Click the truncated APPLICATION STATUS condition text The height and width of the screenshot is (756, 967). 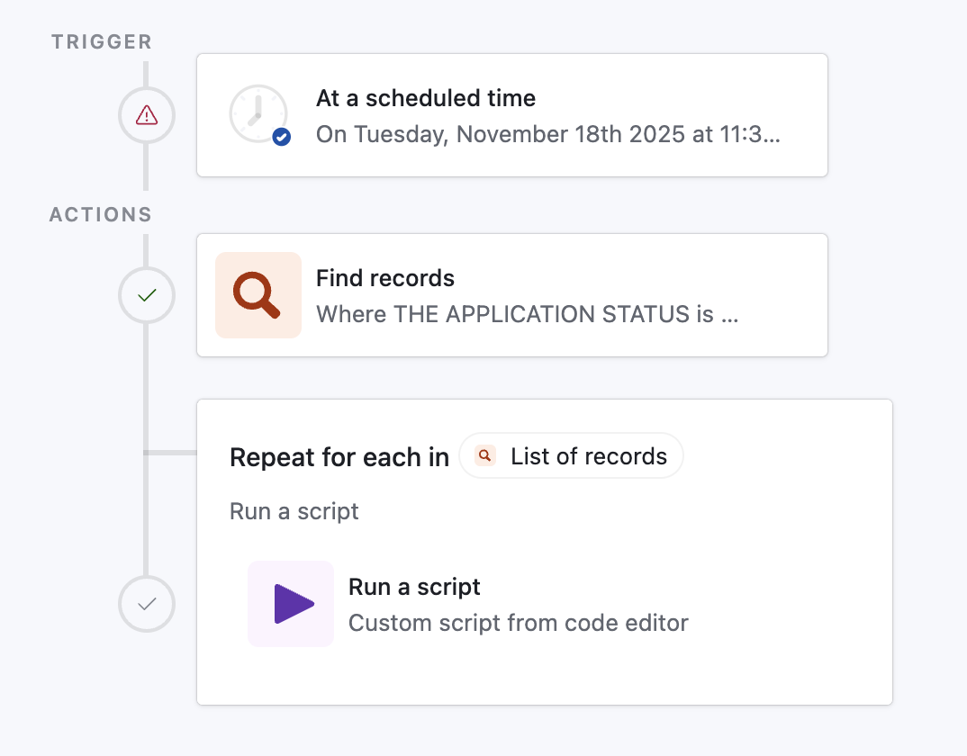(526, 314)
